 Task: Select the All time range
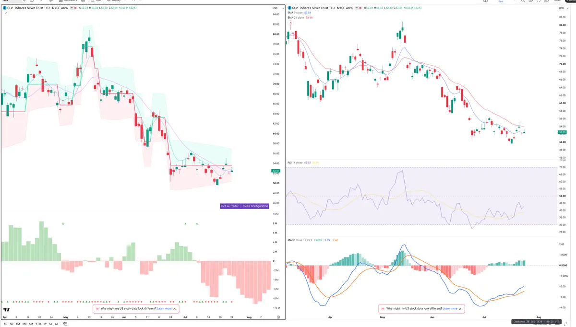[57, 324]
